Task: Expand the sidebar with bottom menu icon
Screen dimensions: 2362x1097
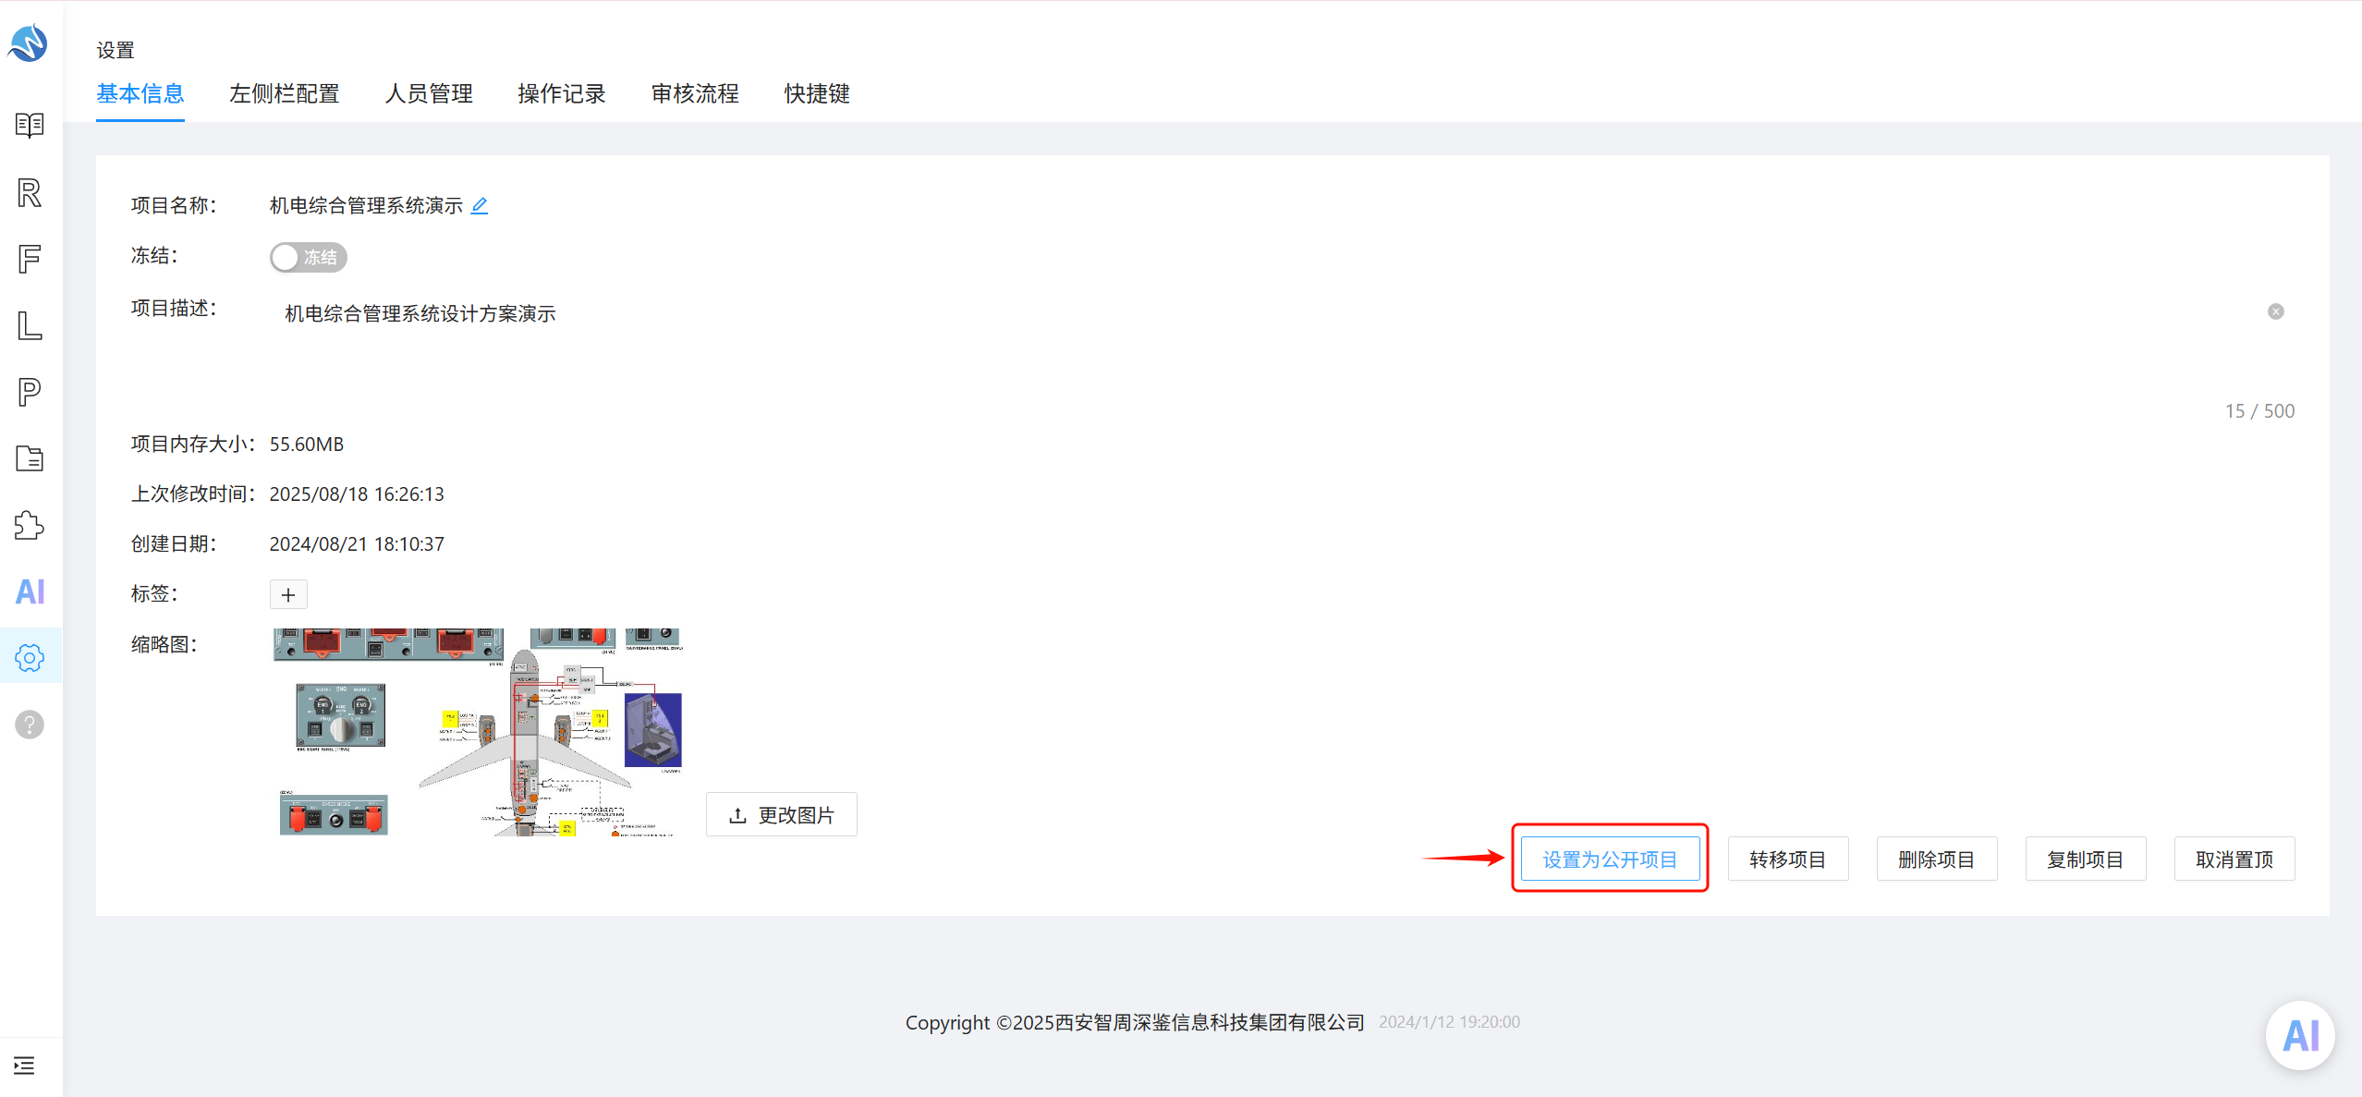Action: (25, 1066)
